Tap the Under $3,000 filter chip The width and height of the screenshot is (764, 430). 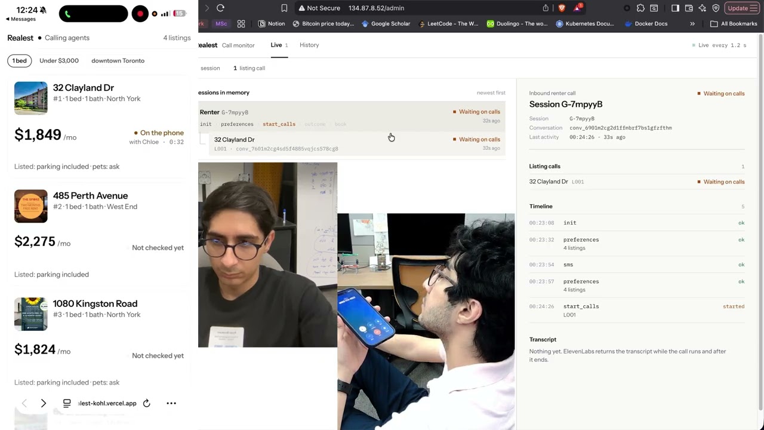pos(59,61)
